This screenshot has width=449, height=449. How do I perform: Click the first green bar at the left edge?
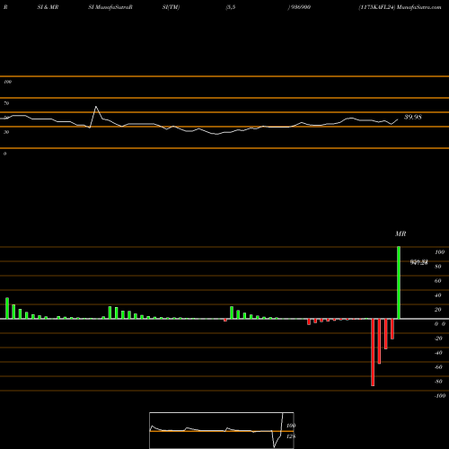[7, 308]
